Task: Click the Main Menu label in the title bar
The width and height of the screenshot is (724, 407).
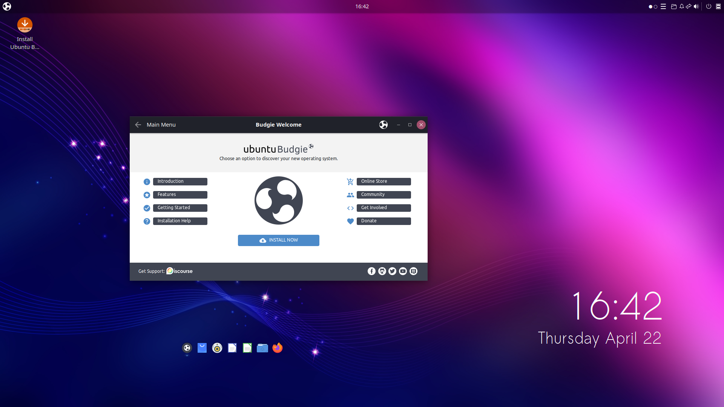Action: (x=161, y=125)
